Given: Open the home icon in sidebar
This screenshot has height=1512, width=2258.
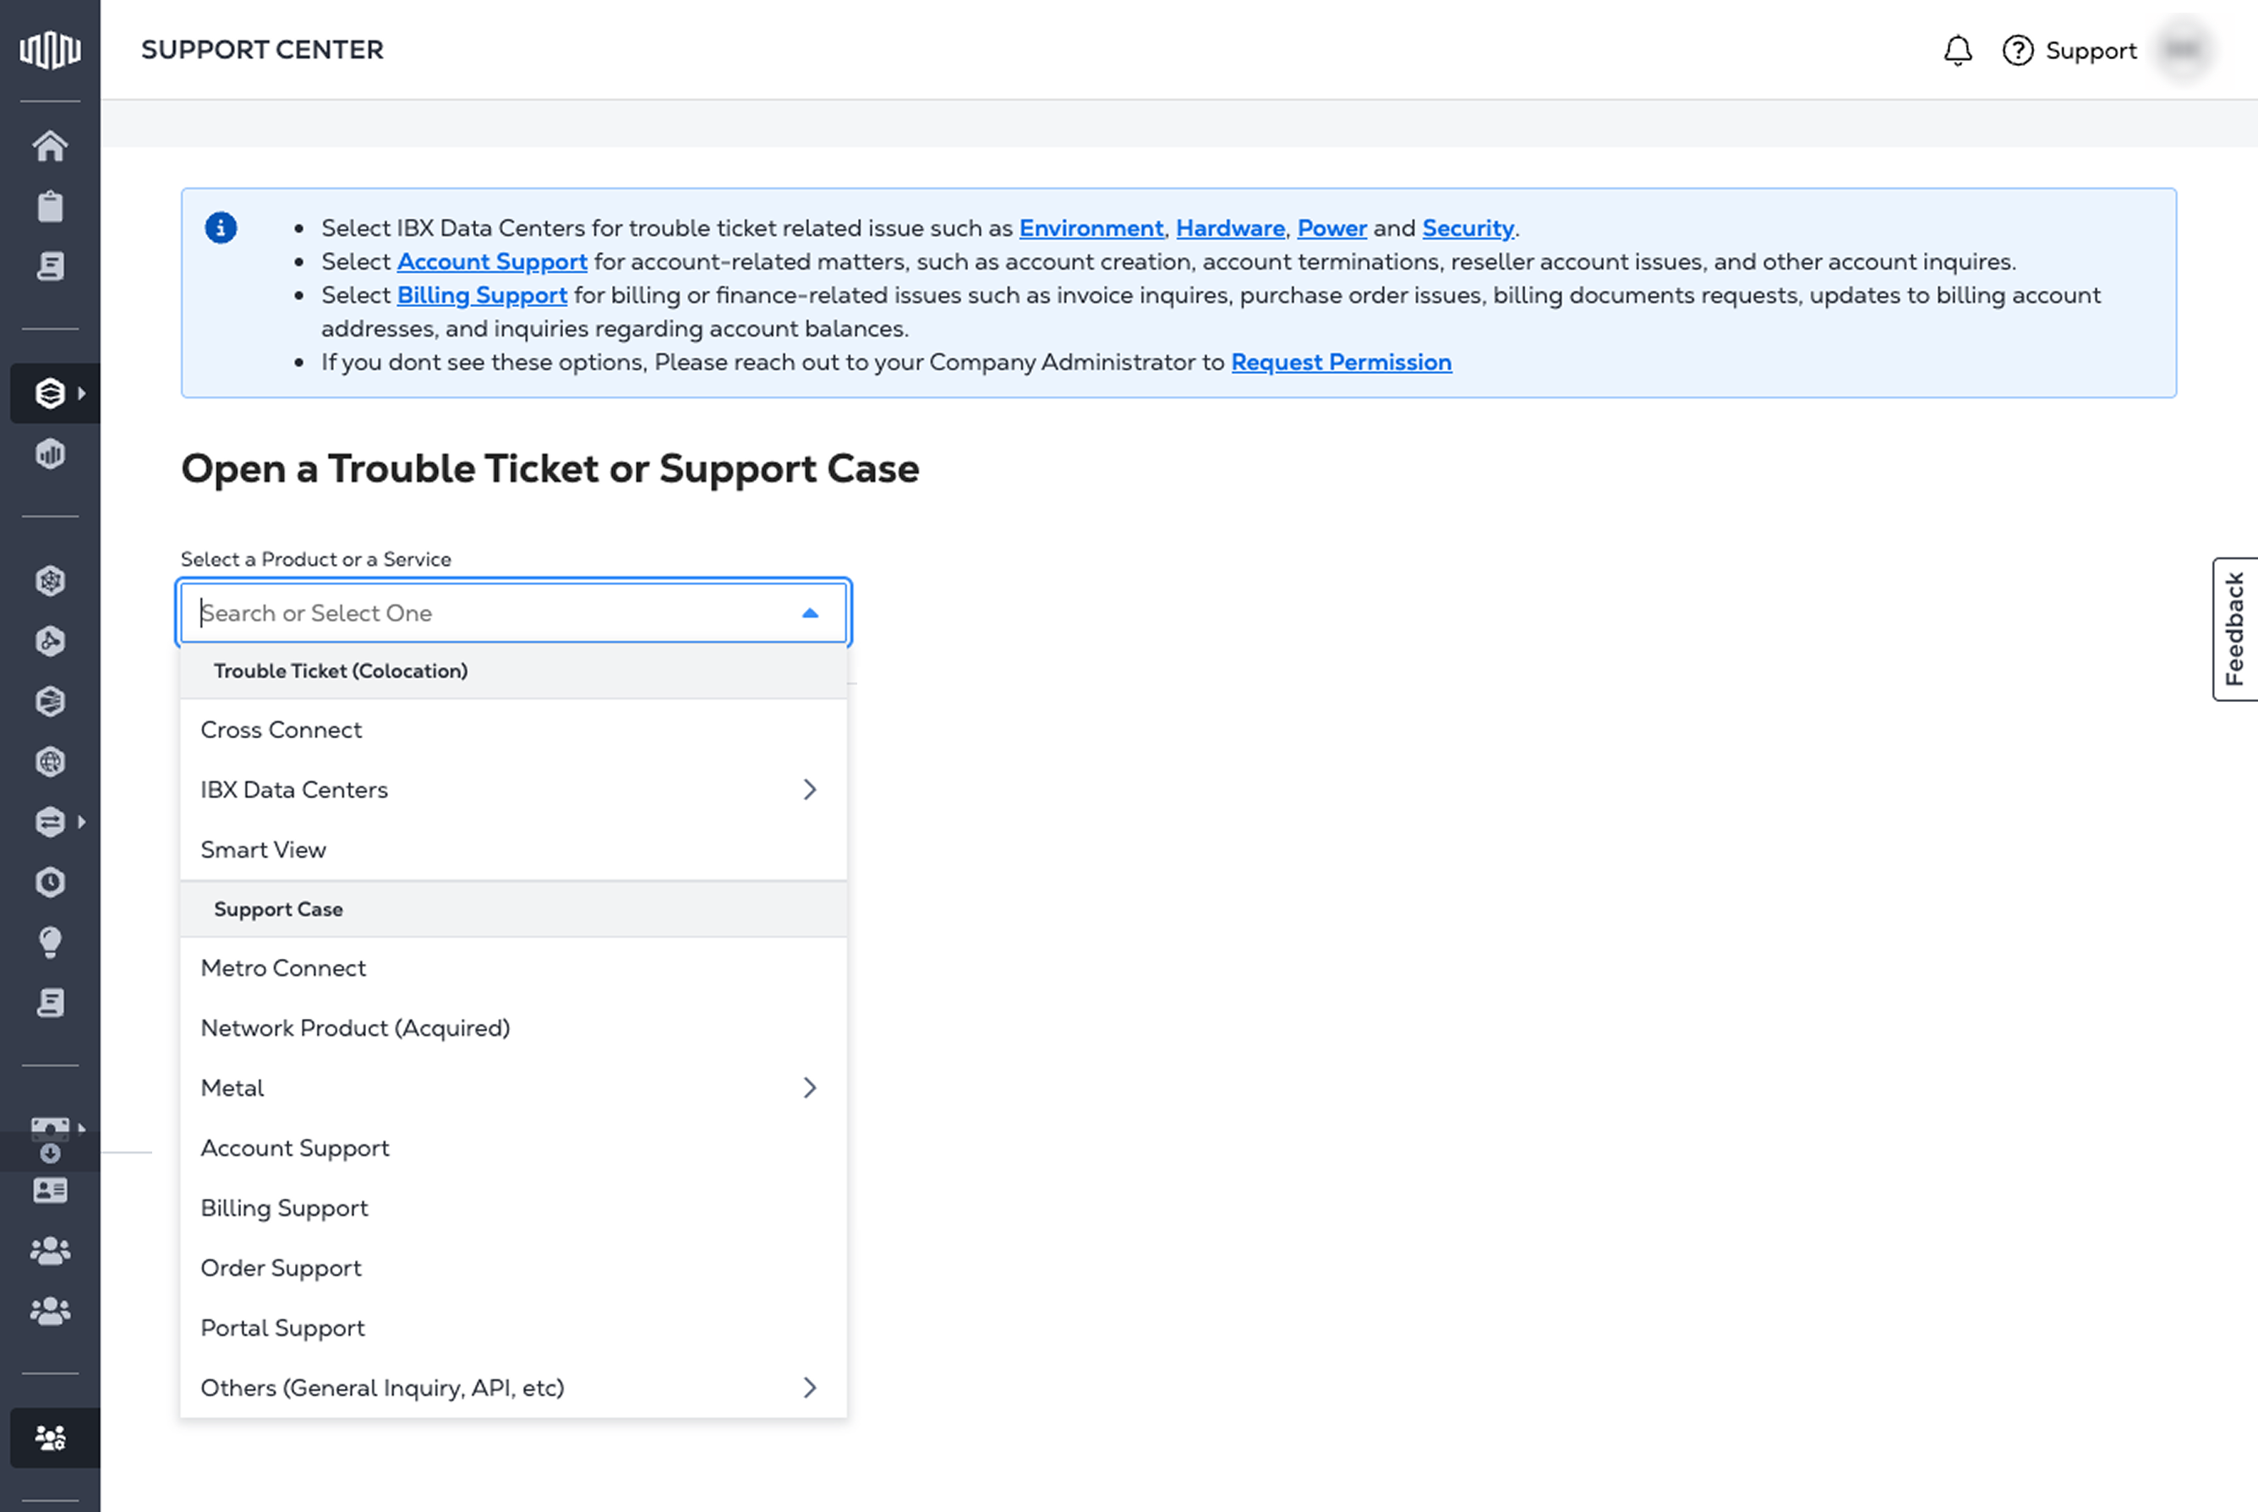Looking at the screenshot, I should tap(50, 146).
